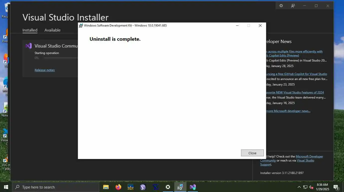
Task: Click the Installer version 3.11.2180.21897 text
Action: [282, 173]
